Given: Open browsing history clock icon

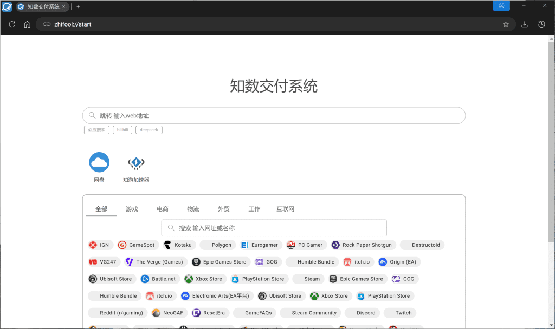Looking at the screenshot, I should coord(541,24).
